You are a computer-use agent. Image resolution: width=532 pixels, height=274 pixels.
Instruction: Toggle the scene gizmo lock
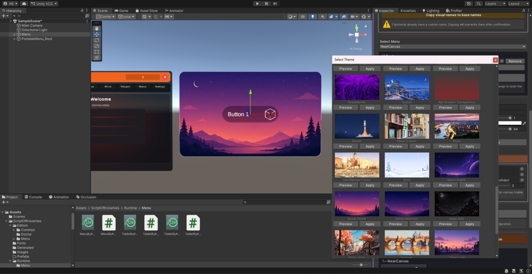click(x=365, y=26)
